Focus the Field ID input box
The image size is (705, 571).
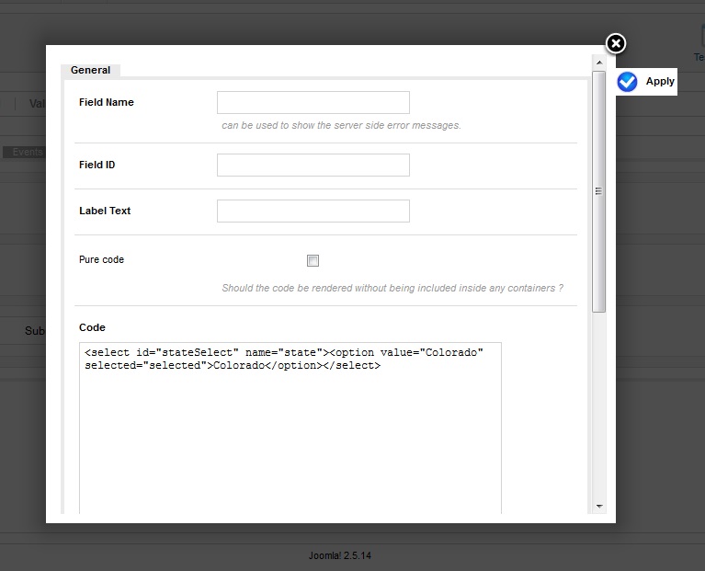313,165
